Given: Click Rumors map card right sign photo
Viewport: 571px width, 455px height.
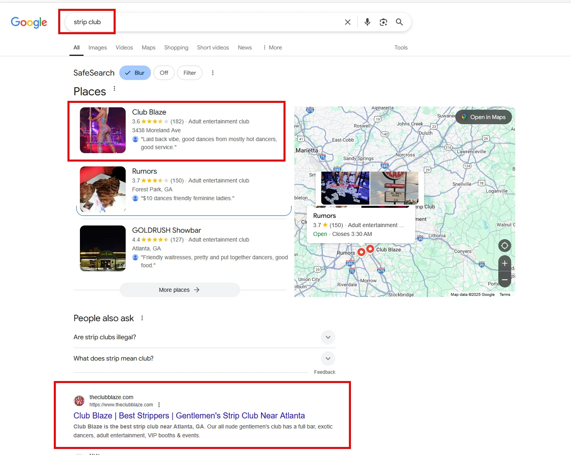Looking at the screenshot, I should click(x=394, y=188).
